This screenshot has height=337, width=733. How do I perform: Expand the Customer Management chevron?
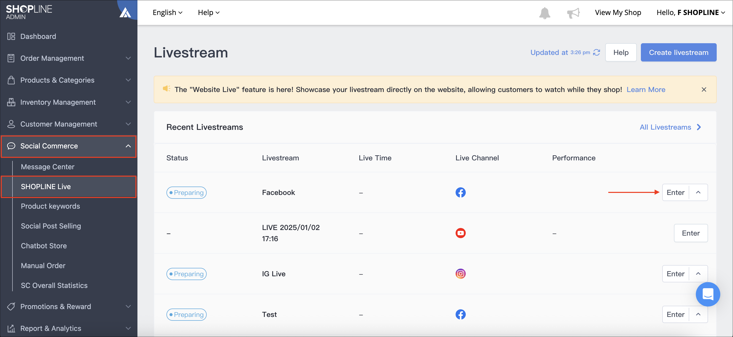click(x=128, y=124)
